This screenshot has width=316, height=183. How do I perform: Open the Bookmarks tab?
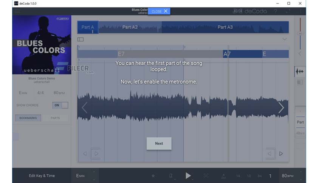point(28,118)
